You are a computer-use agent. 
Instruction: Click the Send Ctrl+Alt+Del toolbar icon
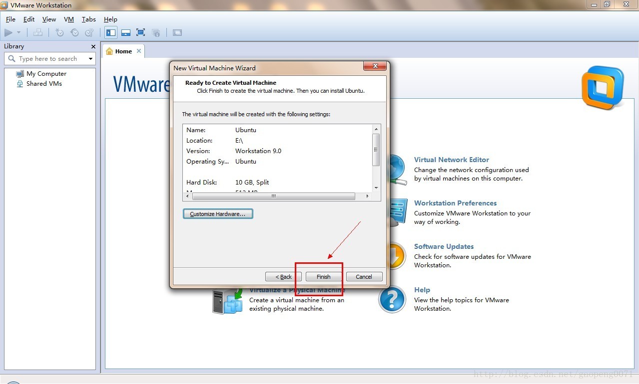pyautogui.click(x=38, y=32)
